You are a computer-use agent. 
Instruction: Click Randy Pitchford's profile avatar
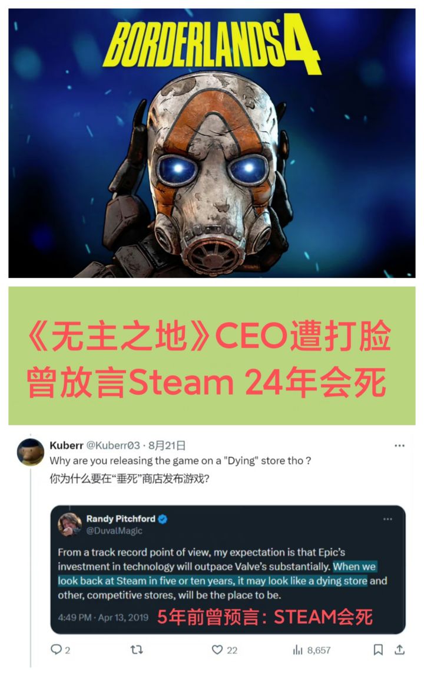[69, 524]
